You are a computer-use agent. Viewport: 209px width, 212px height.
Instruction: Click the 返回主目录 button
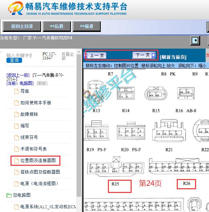click(22, 26)
